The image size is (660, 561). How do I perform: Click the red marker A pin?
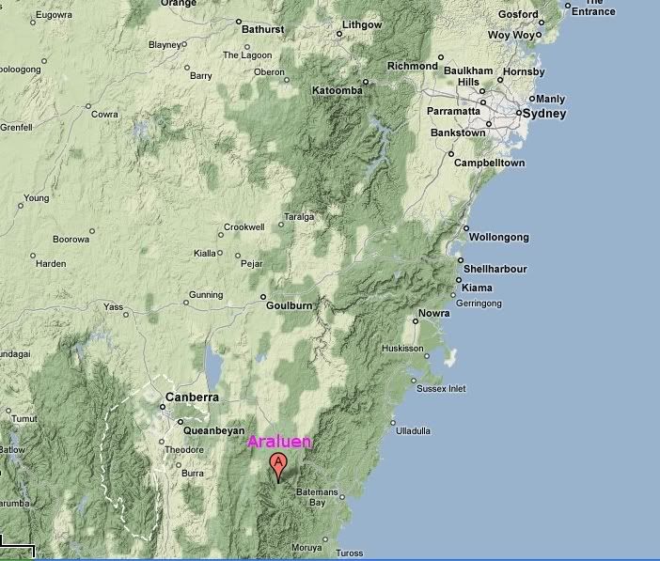pos(278,467)
